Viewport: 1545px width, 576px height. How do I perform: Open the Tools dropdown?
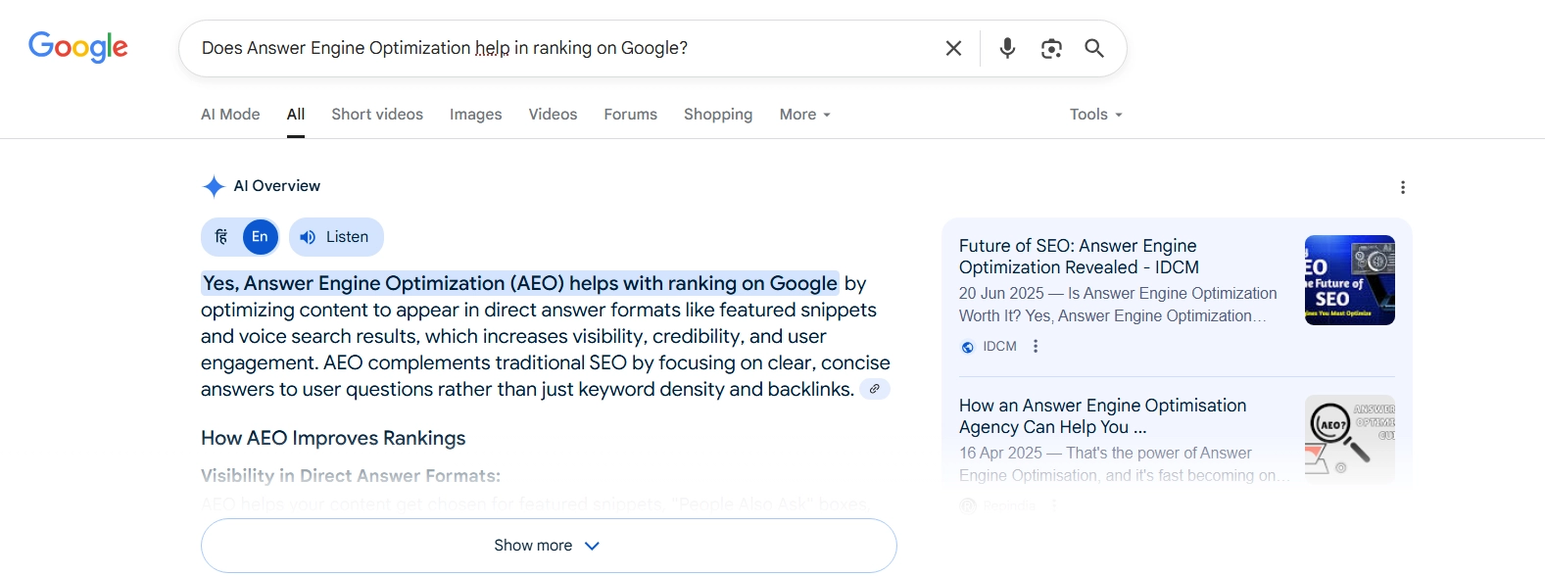click(1095, 115)
